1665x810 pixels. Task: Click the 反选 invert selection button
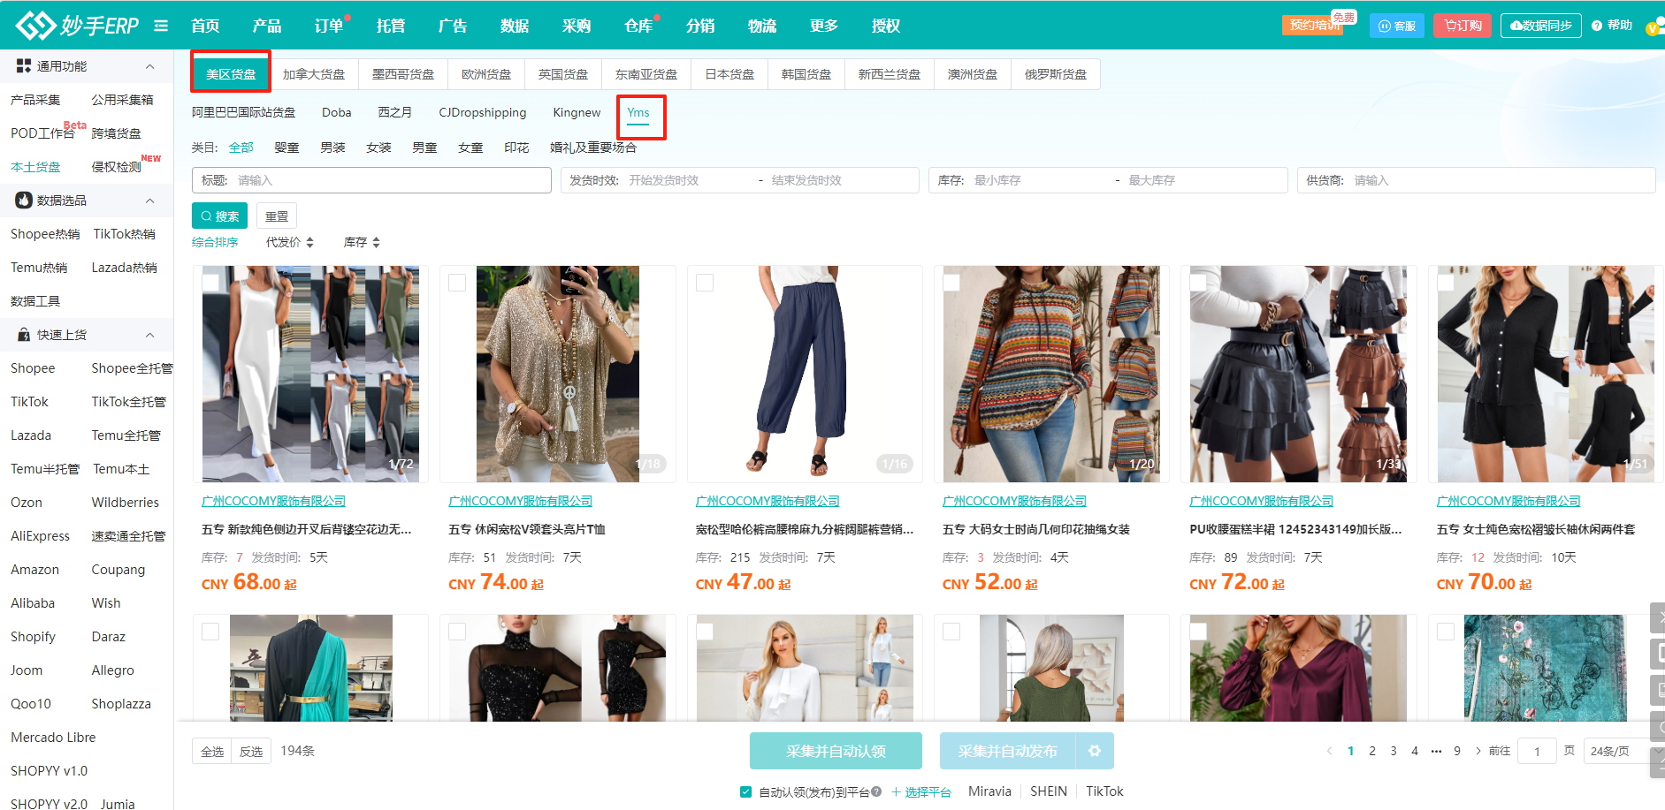pos(251,751)
